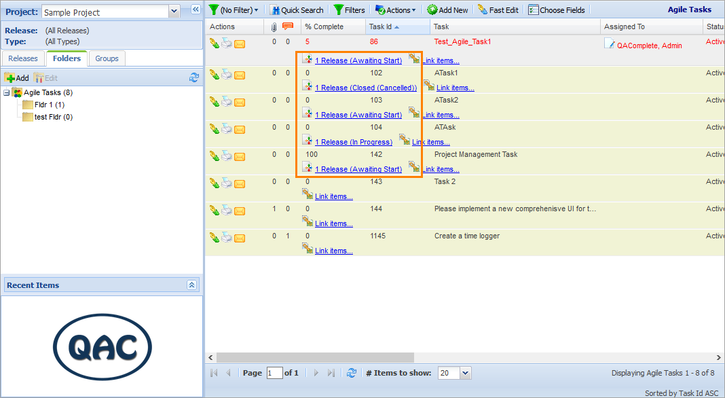The image size is (725, 398).
Task: Collapse the Agile Tasks tree node
Action: pyautogui.click(x=6, y=92)
